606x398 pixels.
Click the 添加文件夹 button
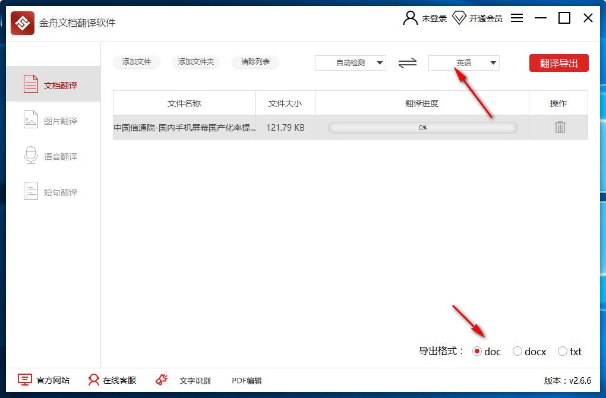pyautogui.click(x=196, y=62)
